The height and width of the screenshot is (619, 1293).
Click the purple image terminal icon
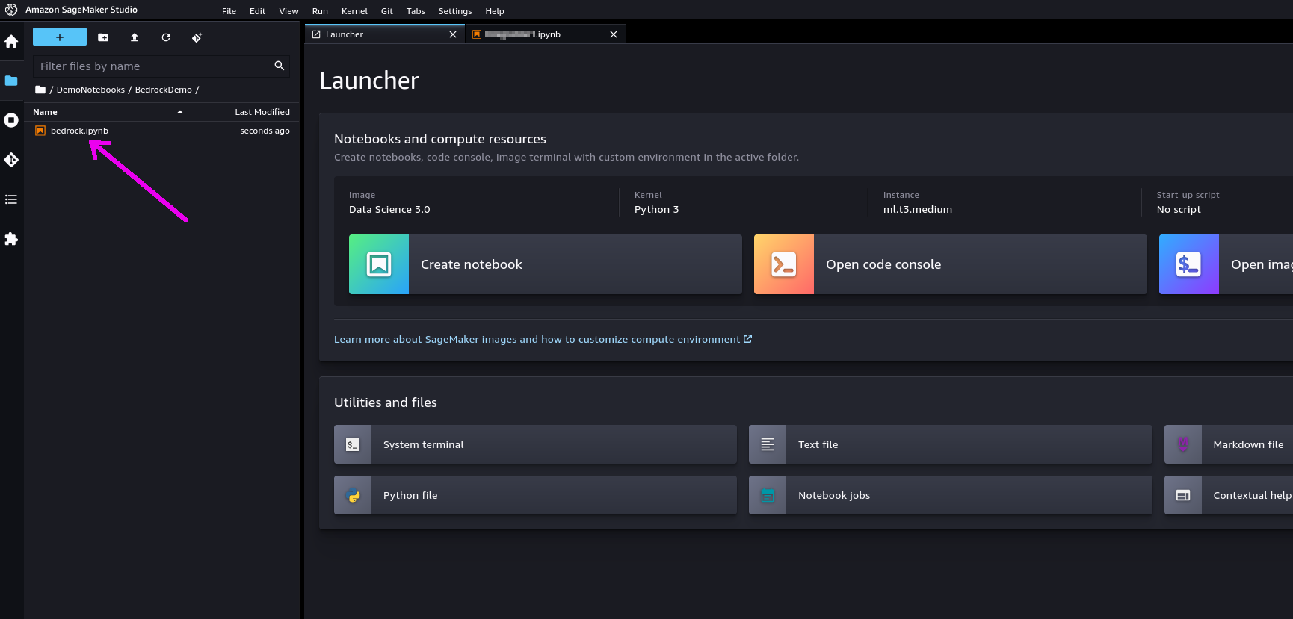coord(1189,264)
